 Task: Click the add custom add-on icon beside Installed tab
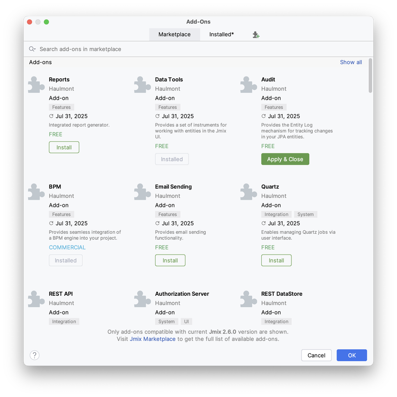[256, 35]
